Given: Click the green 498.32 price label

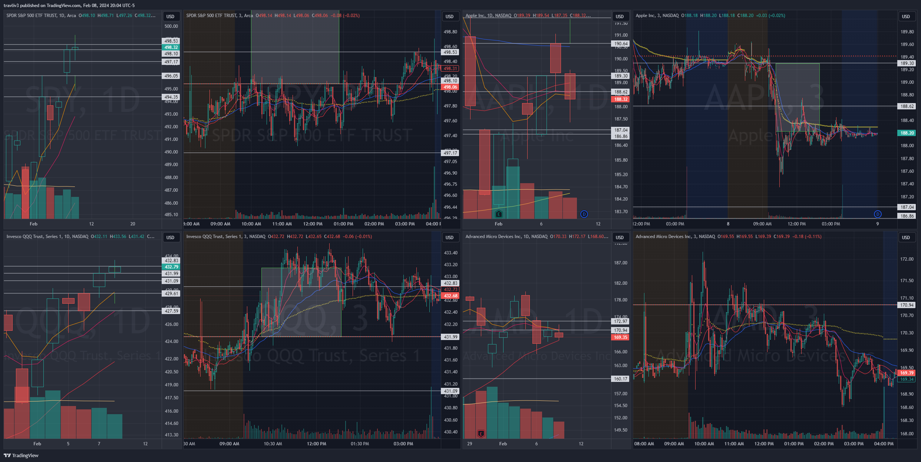Looking at the screenshot, I should pyautogui.click(x=171, y=47).
